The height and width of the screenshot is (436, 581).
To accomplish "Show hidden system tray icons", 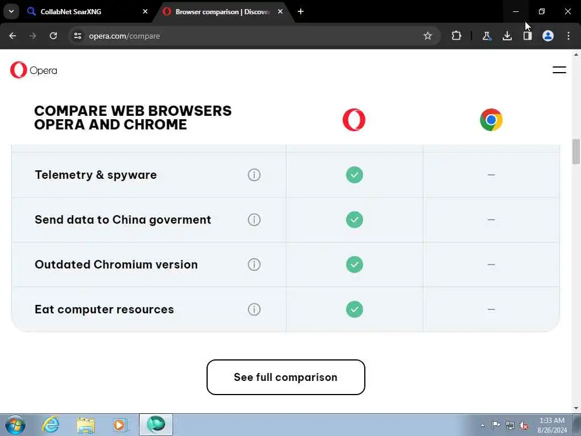I will click(x=482, y=425).
